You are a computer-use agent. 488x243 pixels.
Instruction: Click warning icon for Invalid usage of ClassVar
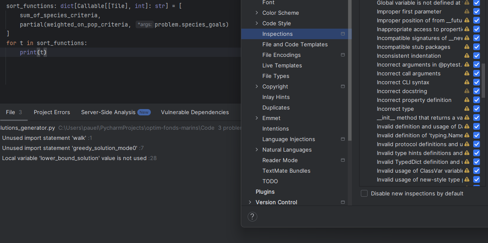tap(467, 171)
